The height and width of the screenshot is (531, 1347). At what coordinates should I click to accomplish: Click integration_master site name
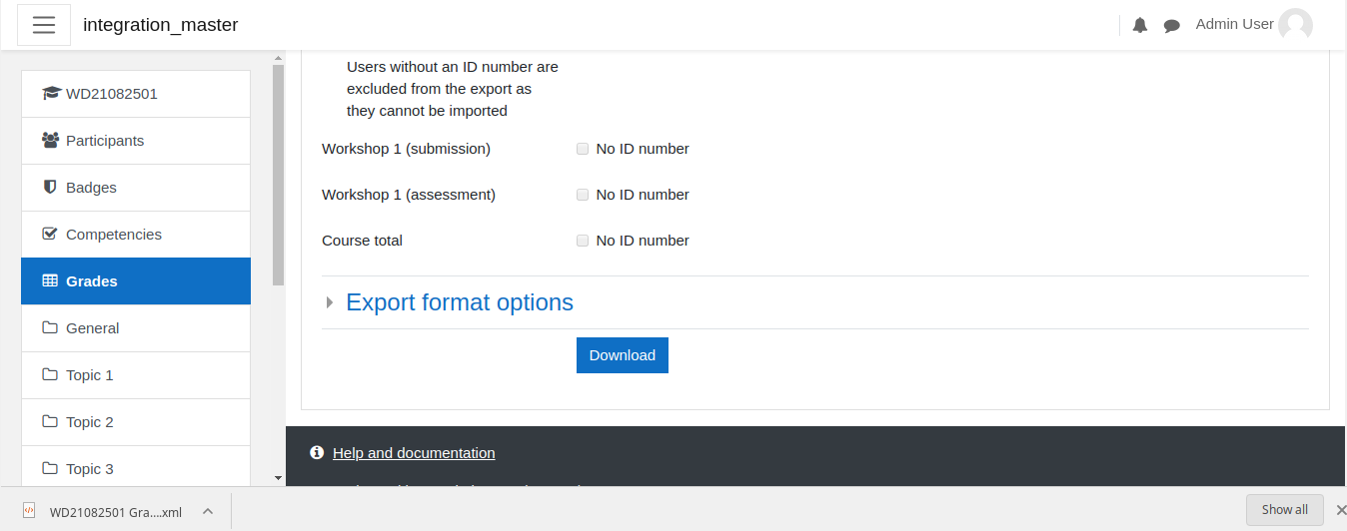[161, 25]
